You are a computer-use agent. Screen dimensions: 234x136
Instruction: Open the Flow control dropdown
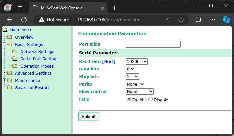coord(139,91)
